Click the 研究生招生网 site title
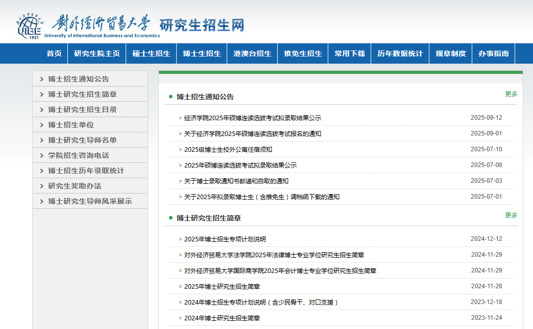Image resolution: width=533 pixels, height=329 pixels. click(202, 24)
